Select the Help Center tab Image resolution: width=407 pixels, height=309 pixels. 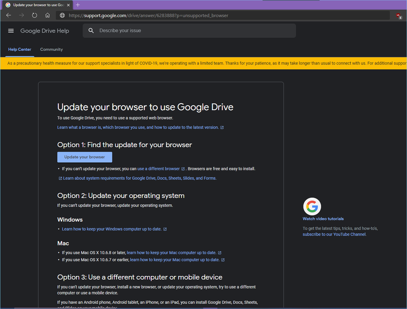[x=20, y=49]
